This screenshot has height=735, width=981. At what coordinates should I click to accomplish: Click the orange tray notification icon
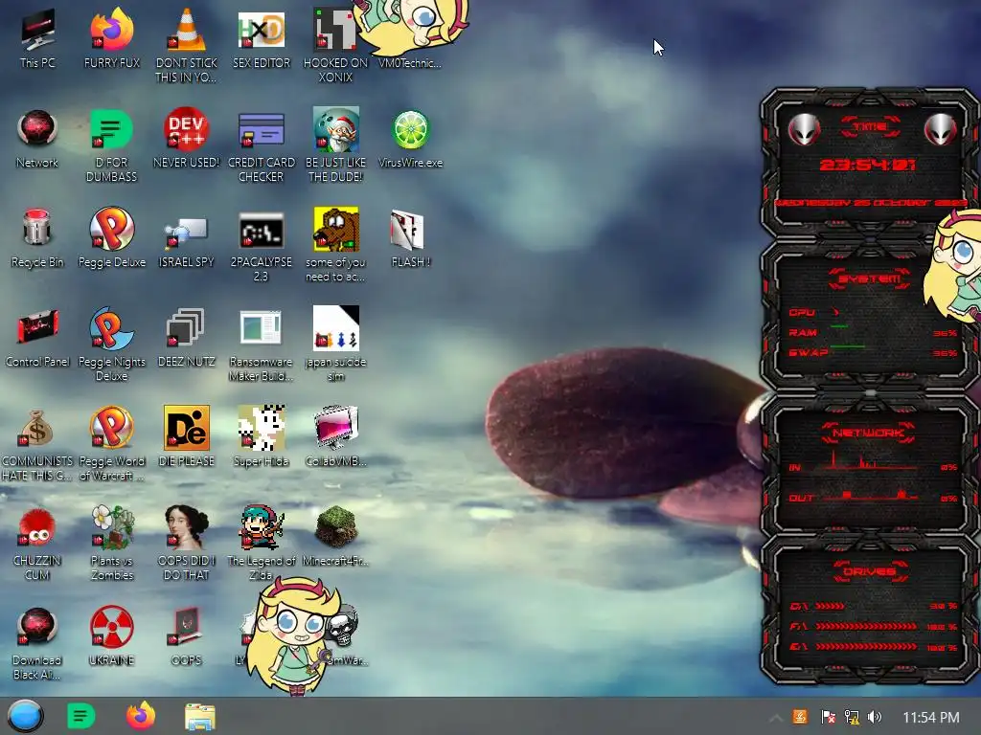click(x=800, y=717)
